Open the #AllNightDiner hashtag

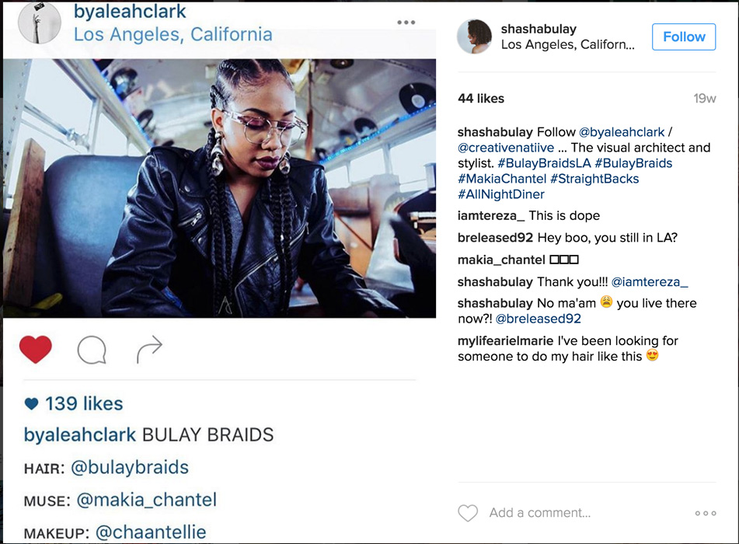(x=501, y=194)
